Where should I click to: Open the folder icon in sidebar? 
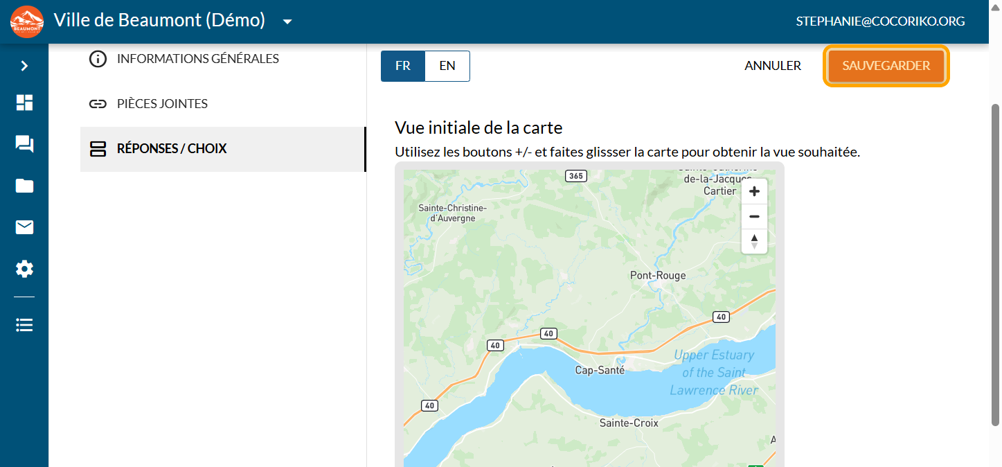click(24, 186)
